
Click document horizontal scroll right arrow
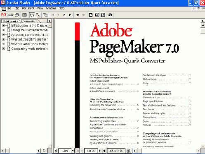click(x=198, y=151)
